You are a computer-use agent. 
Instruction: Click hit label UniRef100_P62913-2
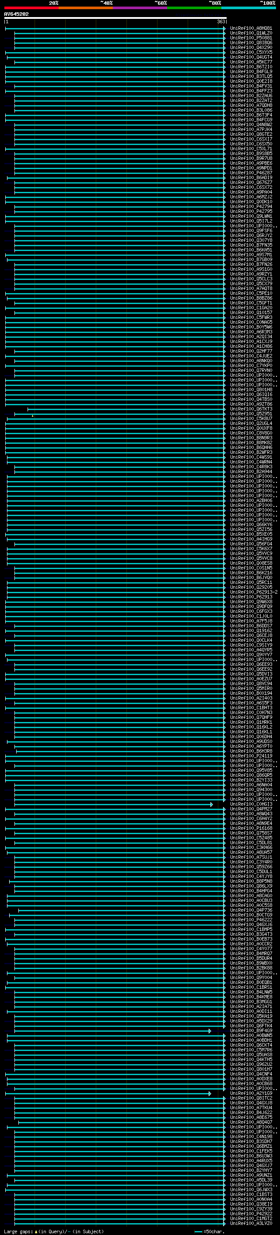pos(254,592)
